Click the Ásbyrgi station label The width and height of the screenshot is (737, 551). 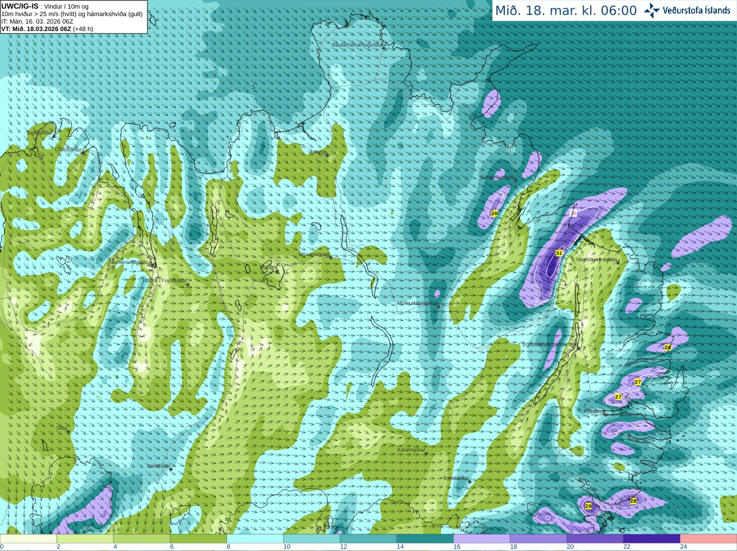(317, 152)
